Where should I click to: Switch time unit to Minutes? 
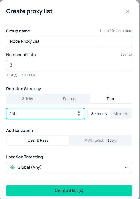click(x=121, y=114)
